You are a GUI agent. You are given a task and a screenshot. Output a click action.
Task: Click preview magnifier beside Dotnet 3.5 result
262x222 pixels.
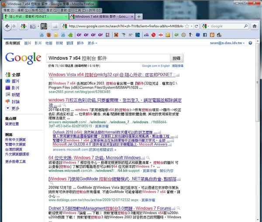[x=179, y=208]
